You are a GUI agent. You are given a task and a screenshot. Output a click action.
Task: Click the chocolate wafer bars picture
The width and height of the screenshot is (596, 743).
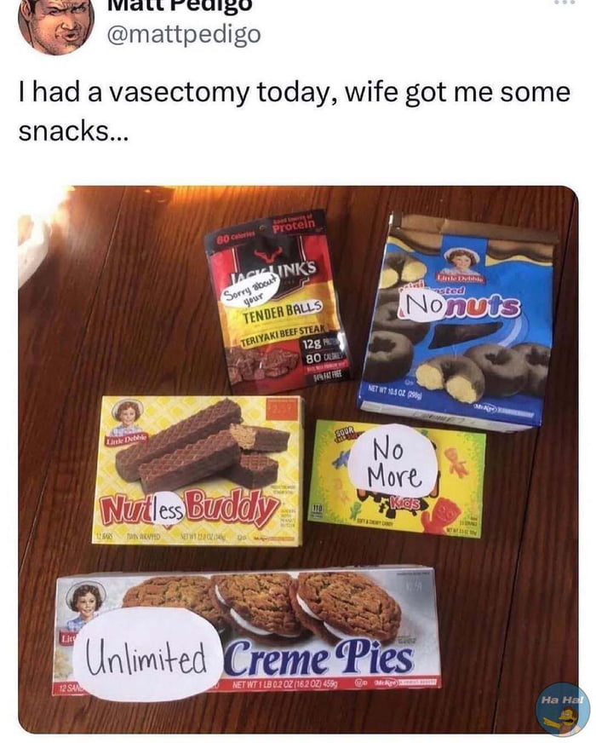(203, 445)
